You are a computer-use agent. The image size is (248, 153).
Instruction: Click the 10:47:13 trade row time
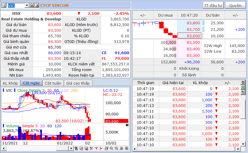click(x=145, y=105)
